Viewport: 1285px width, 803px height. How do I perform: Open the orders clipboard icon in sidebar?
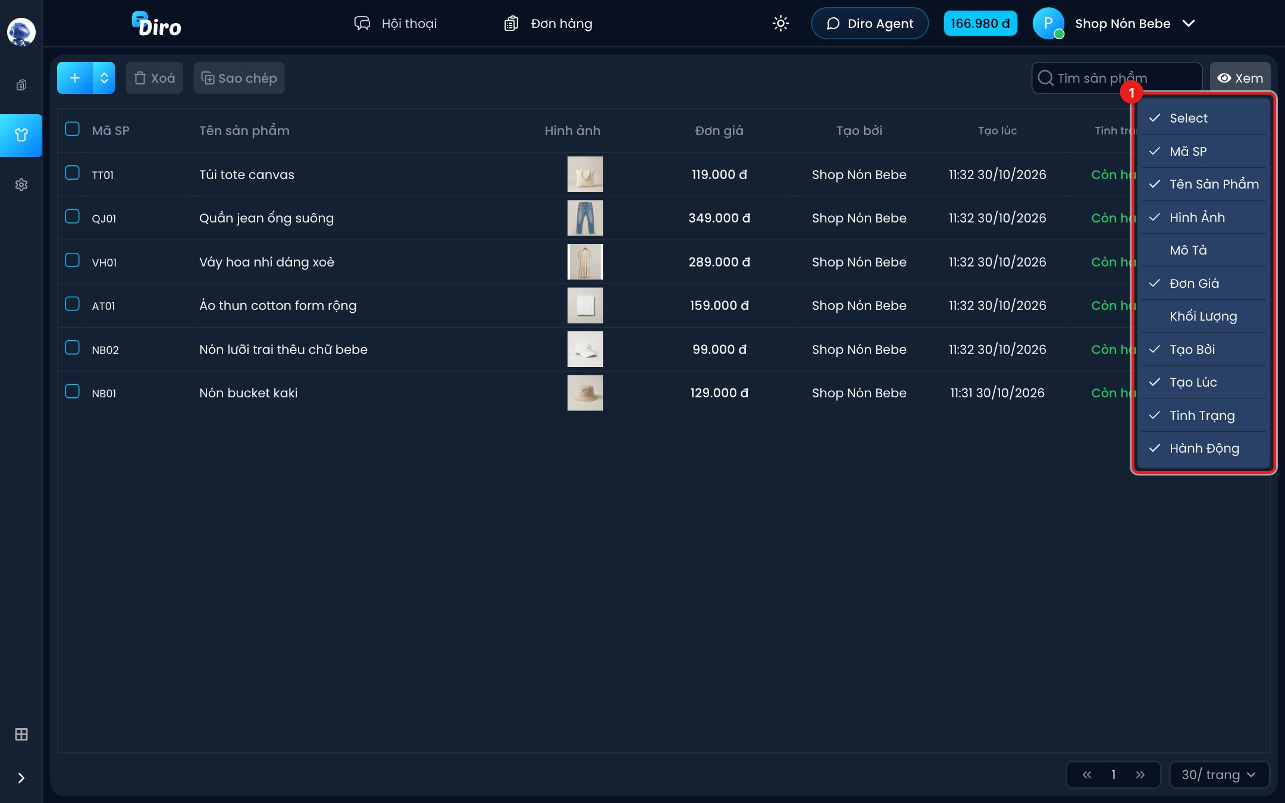(21, 85)
